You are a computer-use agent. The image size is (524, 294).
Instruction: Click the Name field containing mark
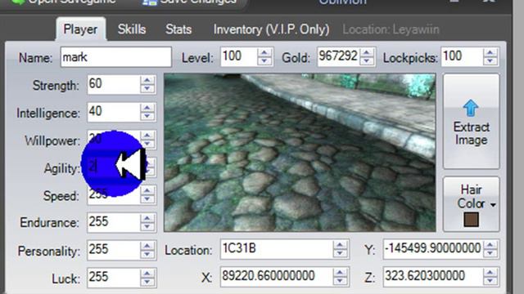coord(116,57)
